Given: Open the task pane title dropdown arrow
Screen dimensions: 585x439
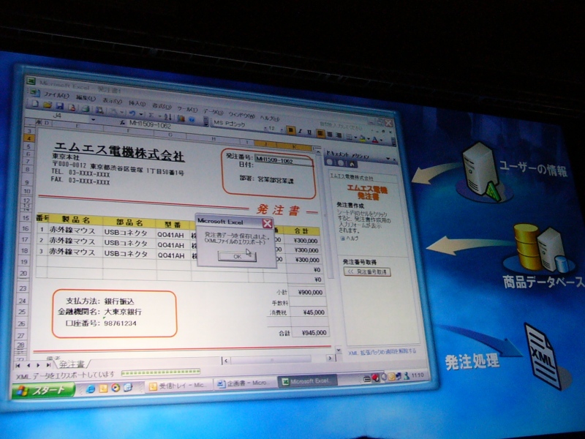Looking at the screenshot, I should point(388,159).
